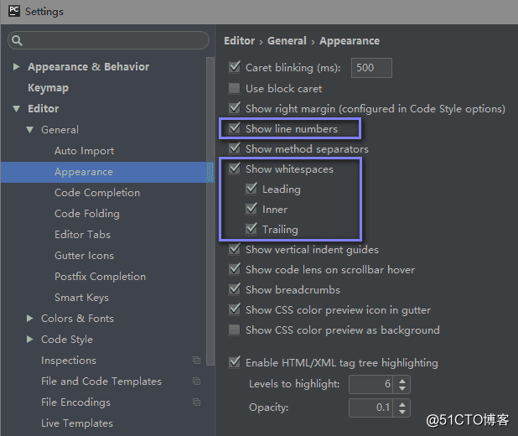Expand the Code Style node
Image resolution: width=518 pixels, height=436 pixels.
coord(29,339)
